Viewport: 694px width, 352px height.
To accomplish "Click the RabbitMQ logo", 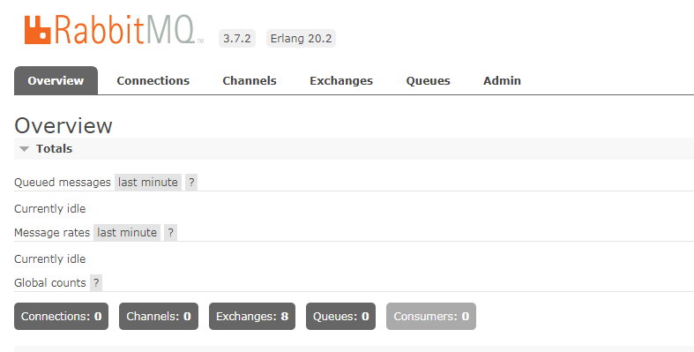I will pyautogui.click(x=114, y=30).
